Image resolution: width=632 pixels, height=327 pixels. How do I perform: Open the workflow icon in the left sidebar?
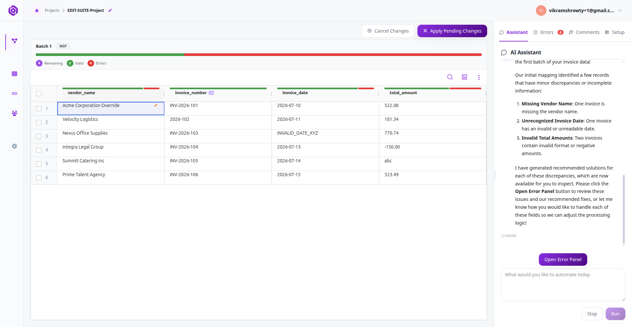tap(14, 41)
